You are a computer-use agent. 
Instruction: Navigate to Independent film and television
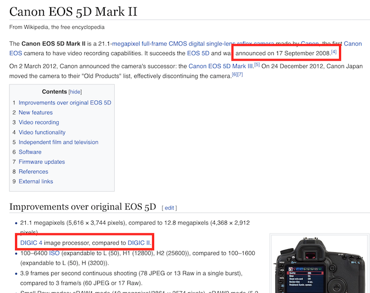(58, 142)
